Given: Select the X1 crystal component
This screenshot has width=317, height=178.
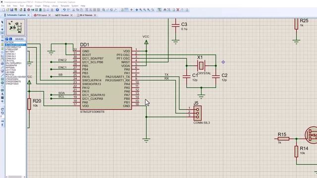Looking at the screenshot, I should 201,66.
